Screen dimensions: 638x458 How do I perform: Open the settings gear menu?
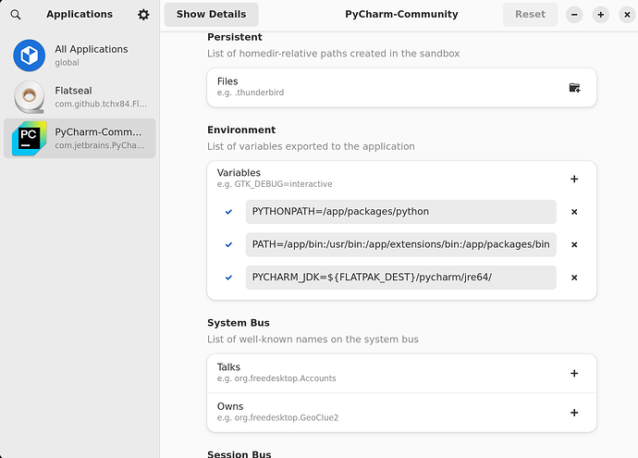coord(143,15)
